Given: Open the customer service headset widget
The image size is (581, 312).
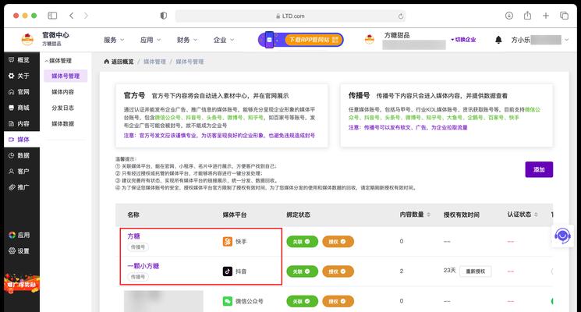Looking at the screenshot, I should tap(562, 236).
